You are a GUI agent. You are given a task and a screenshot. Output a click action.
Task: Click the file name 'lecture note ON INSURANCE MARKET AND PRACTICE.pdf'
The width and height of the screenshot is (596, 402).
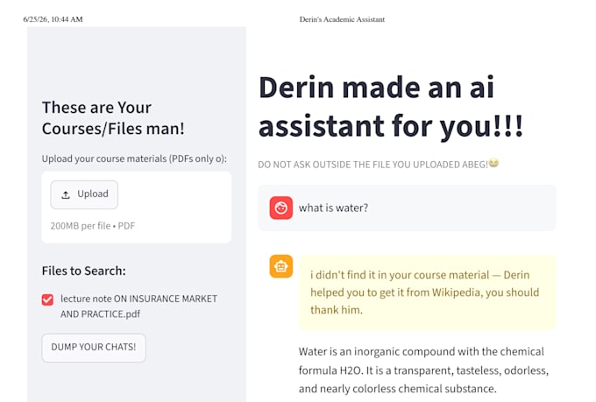tap(138, 307)
